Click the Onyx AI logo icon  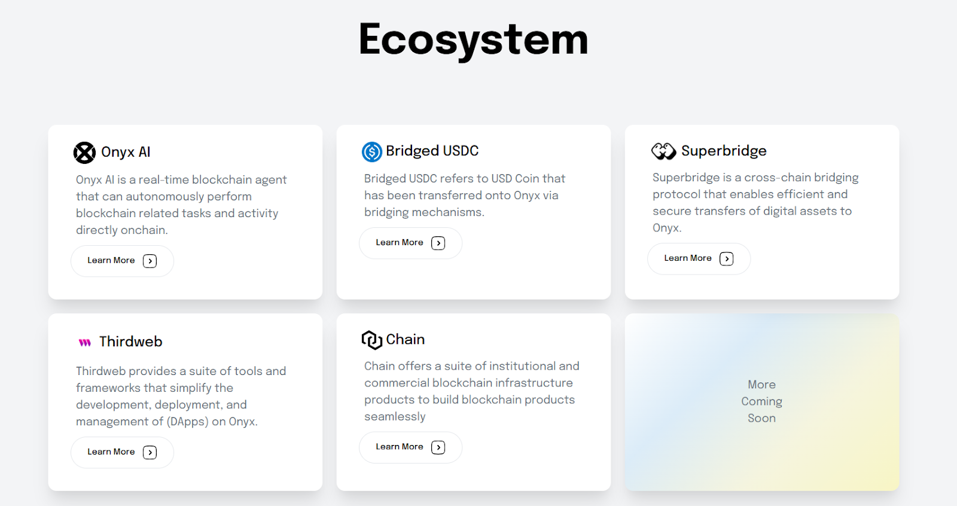(84, 153)
